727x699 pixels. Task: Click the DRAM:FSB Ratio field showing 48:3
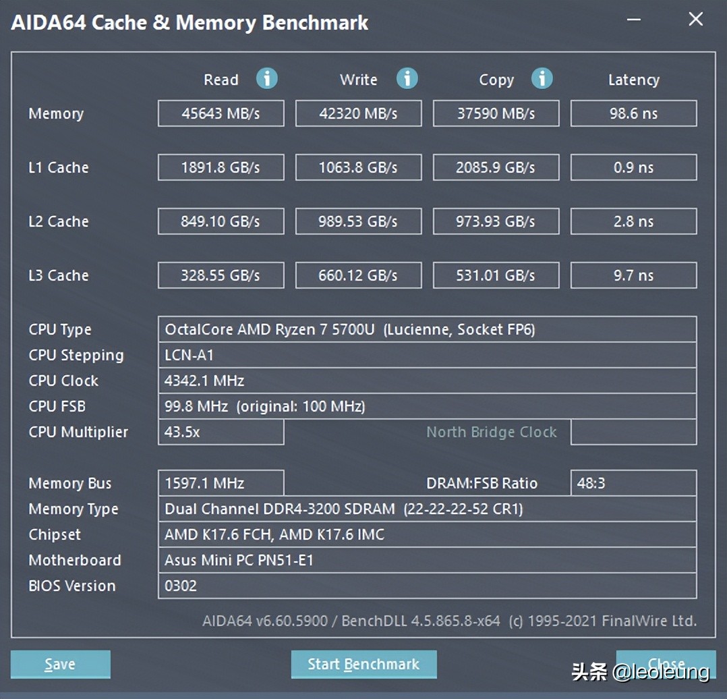pos(633,483)
